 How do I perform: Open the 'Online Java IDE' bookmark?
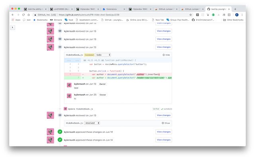(137, 20)
